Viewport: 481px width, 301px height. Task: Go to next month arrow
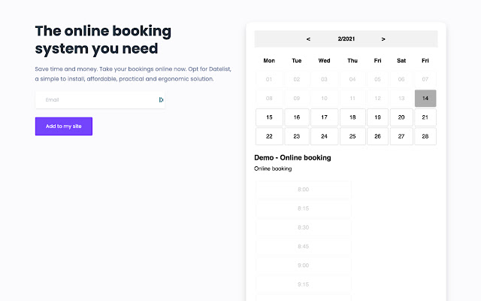[x=383, y=39]
